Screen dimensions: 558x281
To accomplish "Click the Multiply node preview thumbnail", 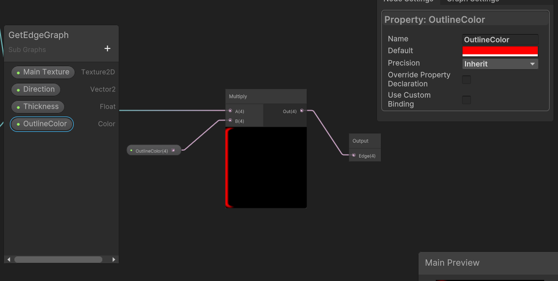I will coord(266,167).
